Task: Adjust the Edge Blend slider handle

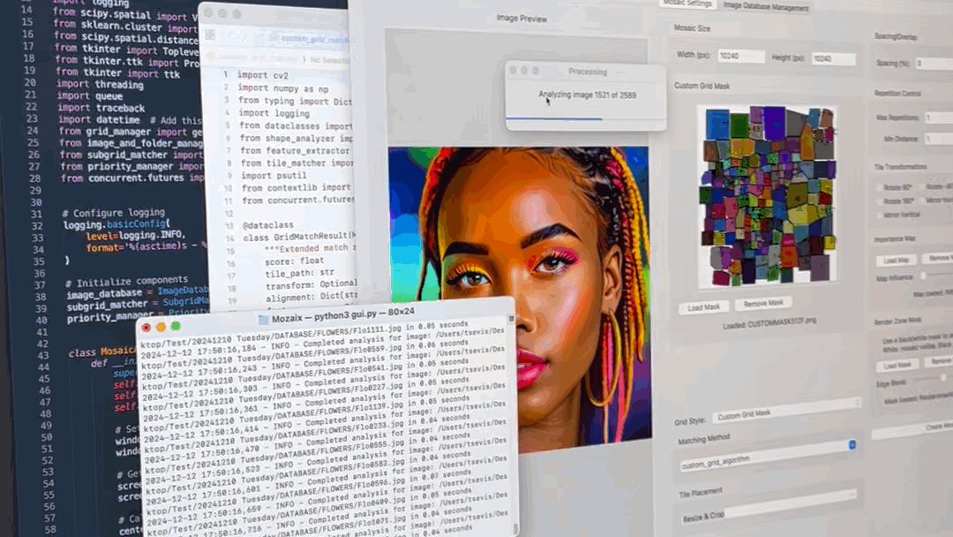Action: point(943,377)
